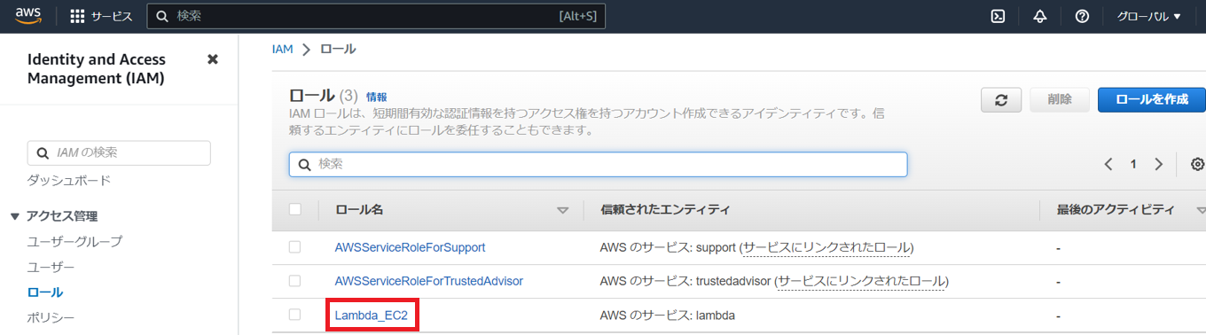Open ユーザー in the sidebar
1206x335 pixels.
point(51,267)
